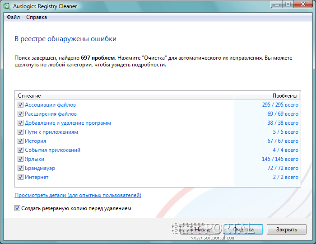This screenshot has height=244, width=316.
Task: Open the Ярлыки category link
Action: pos(34,159)
